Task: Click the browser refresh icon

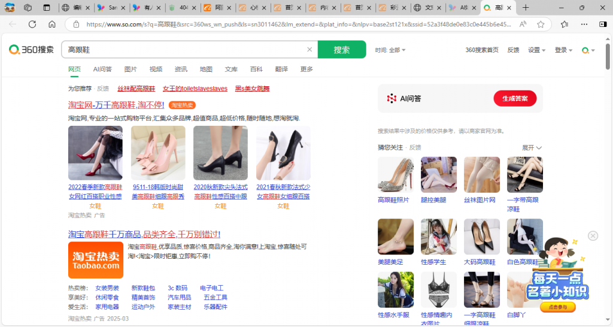Action: point(32,24)
